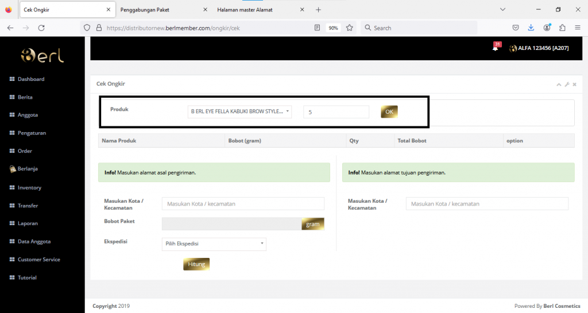Open the Extensions puzzle icon
The height and width of the screenshot is (313, 588).
tap(562, 28)
